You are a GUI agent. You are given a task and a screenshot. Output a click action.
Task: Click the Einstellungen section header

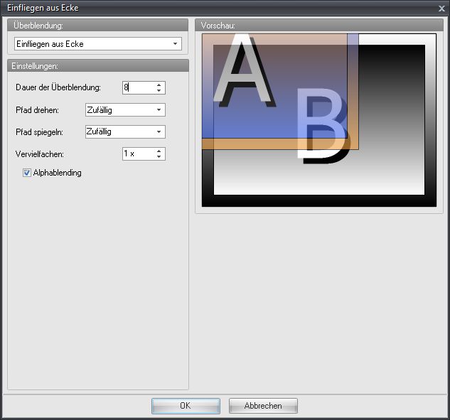(x=97, y=65)
